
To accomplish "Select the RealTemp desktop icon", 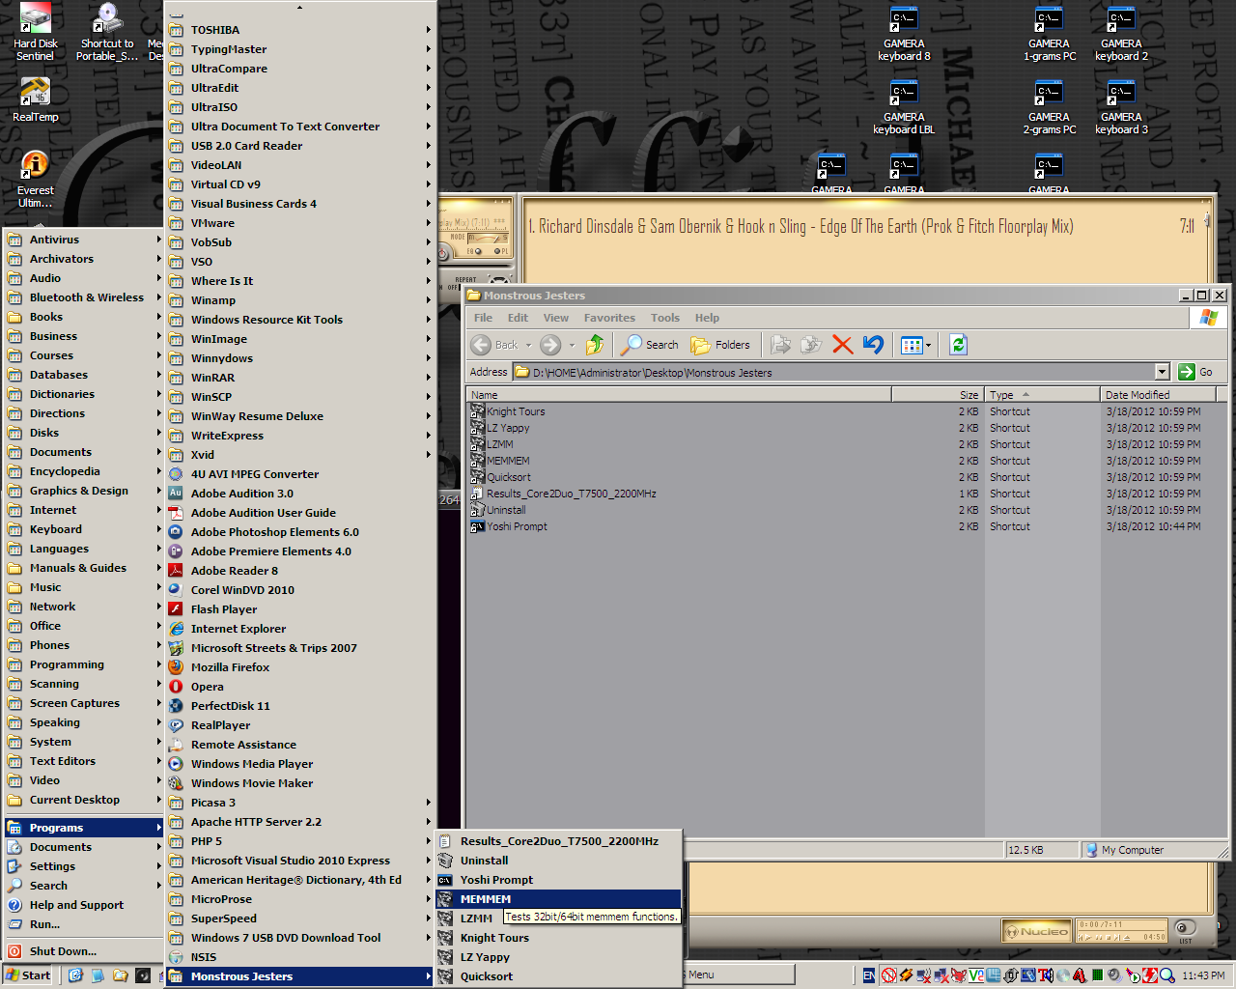I will tap(35, 99).
